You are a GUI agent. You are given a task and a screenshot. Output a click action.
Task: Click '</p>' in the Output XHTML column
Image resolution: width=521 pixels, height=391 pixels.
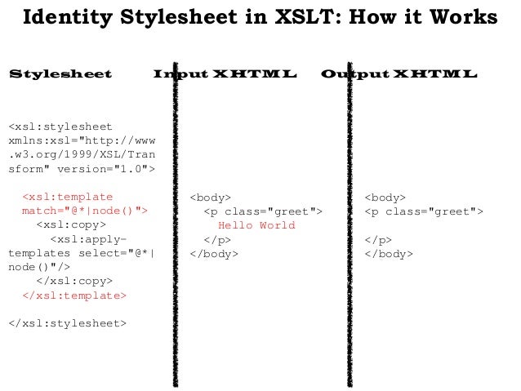[378, 240]
